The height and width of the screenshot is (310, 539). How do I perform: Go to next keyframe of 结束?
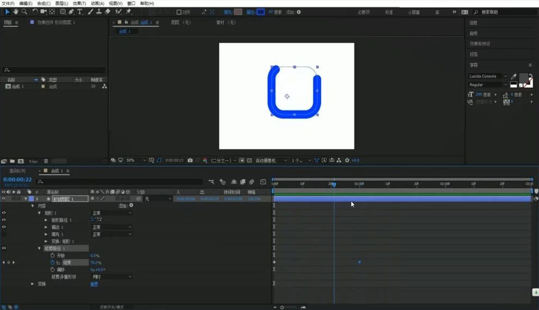click(x=14, y=262)
